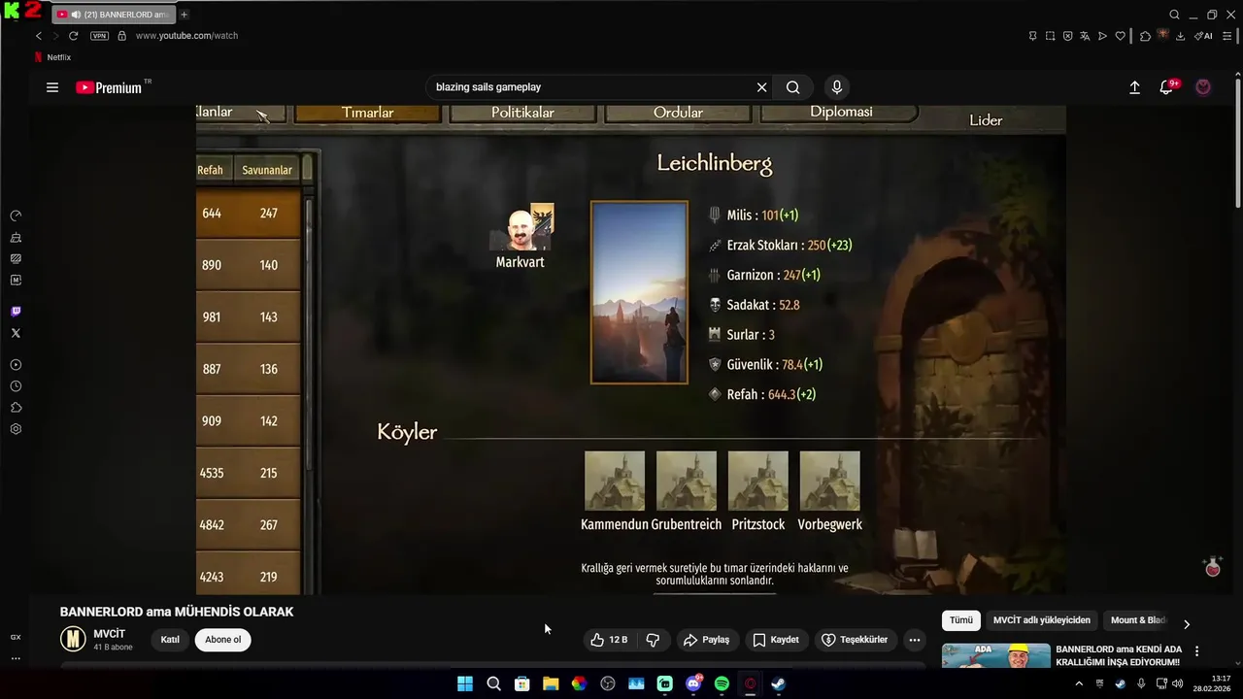Subscribe with the Abone ol button
This screenshot has width=1243, height=699.
click(222, 640)
